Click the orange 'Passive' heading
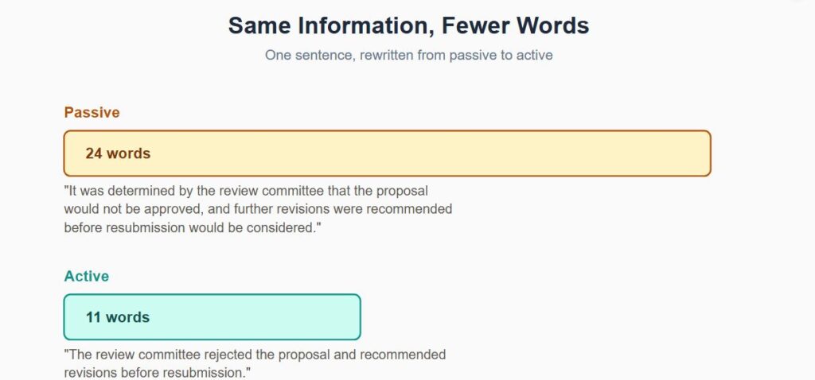 (x=92, y=113)
